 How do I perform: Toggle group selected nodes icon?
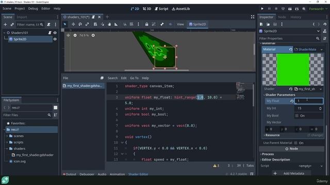154,24
